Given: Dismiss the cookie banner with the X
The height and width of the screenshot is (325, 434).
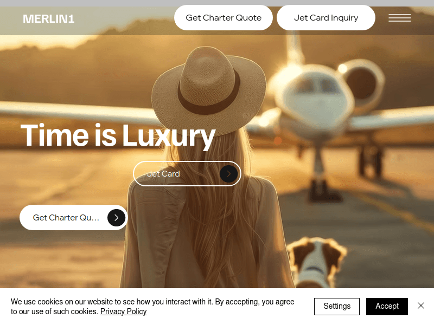Looking at the screenshot, I should coord(421,305).
